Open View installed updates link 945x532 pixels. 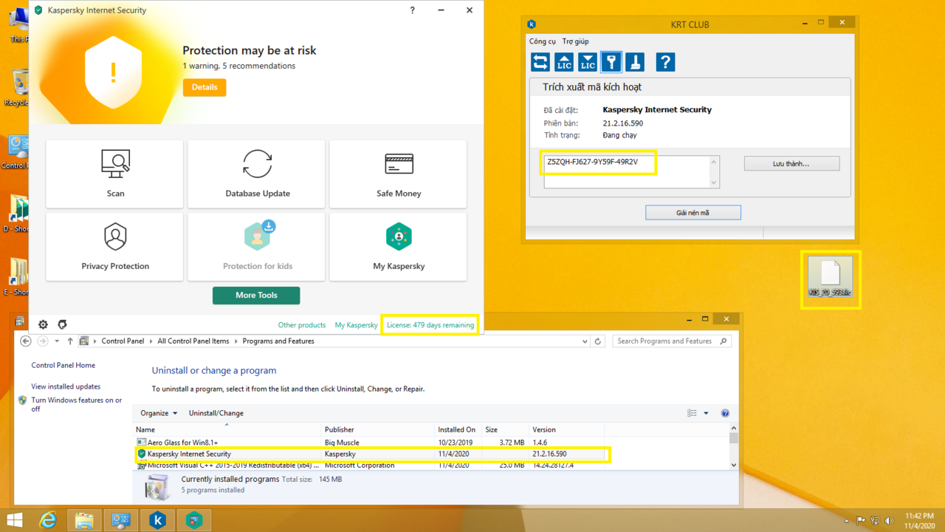[x=66, y=386]
